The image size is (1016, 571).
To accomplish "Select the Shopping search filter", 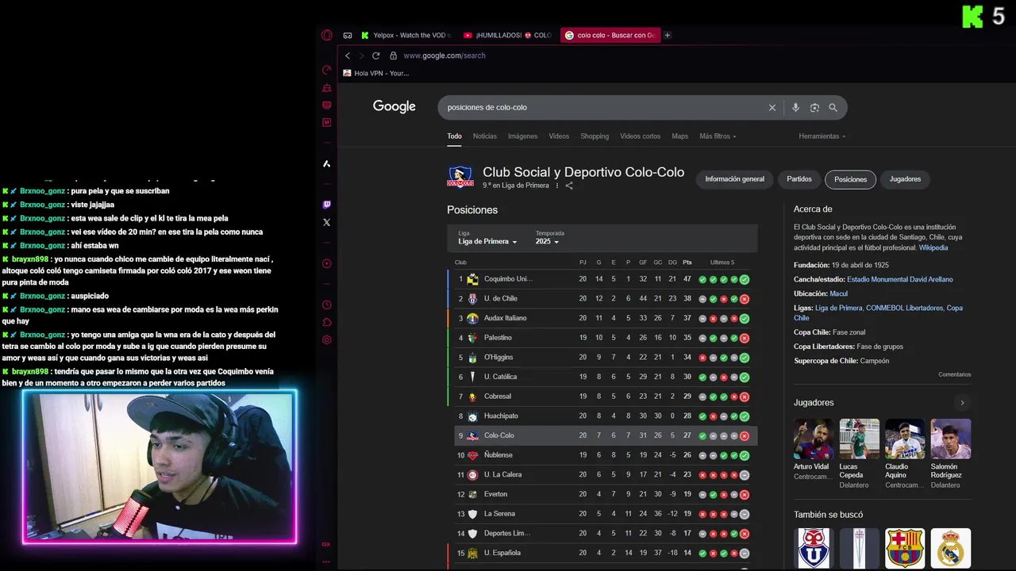I will coord(595,136).
